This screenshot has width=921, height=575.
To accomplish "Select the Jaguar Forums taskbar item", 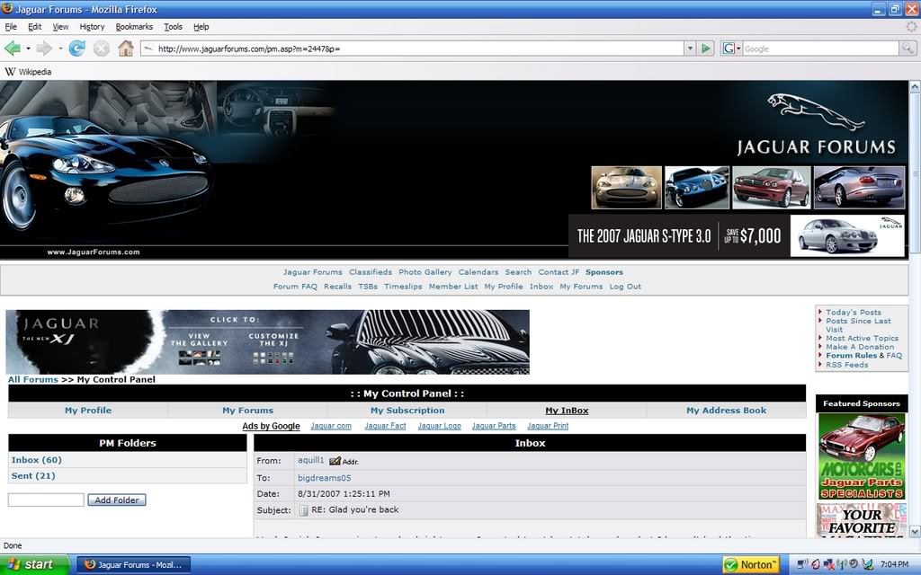I will 134,564.
